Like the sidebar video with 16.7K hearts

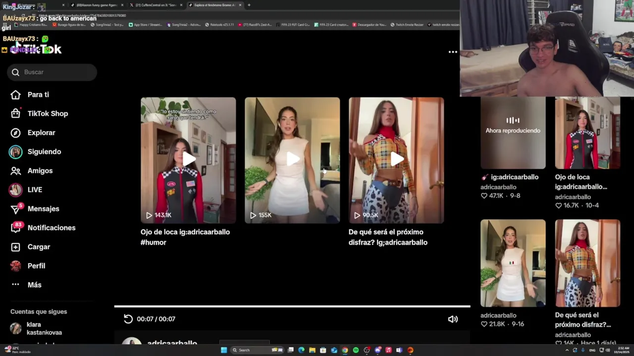point(559,205)
